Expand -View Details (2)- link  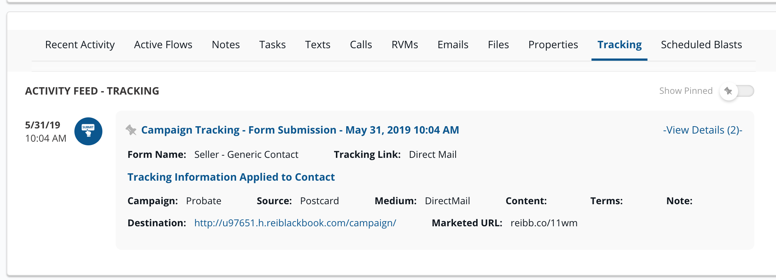(703, 130)
